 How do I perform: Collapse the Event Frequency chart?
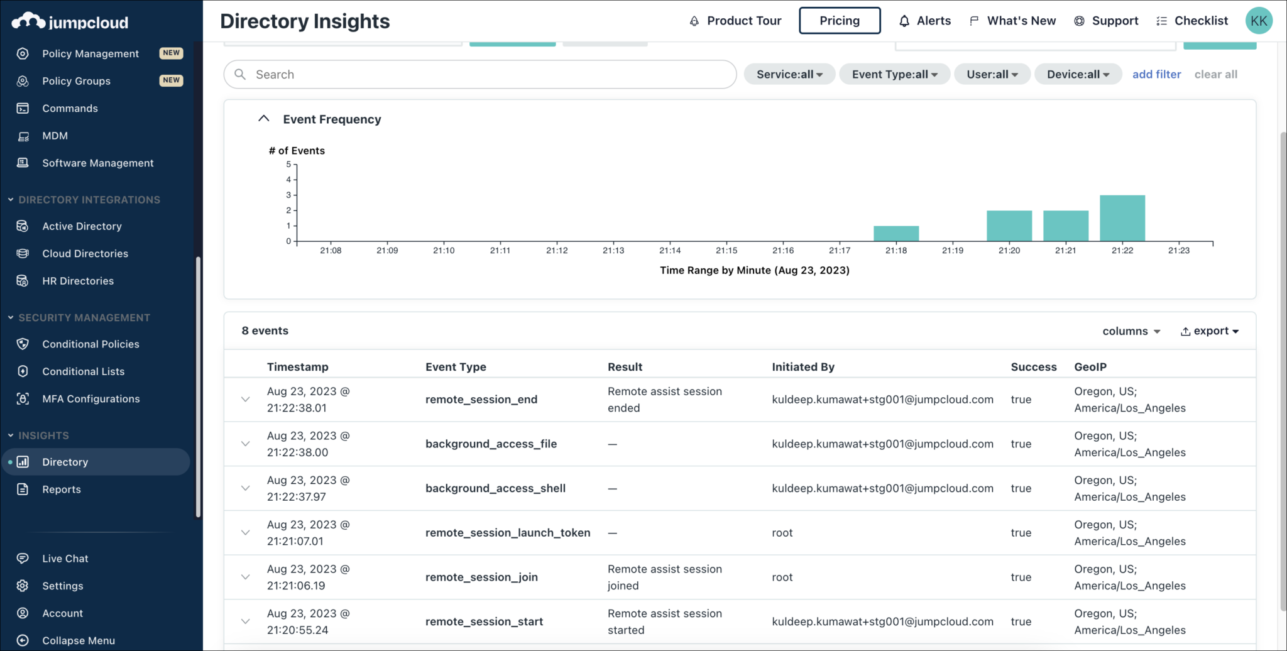(x=263, y=118)
